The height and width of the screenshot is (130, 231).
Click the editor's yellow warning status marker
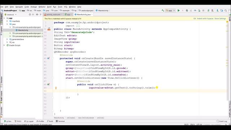227,22
